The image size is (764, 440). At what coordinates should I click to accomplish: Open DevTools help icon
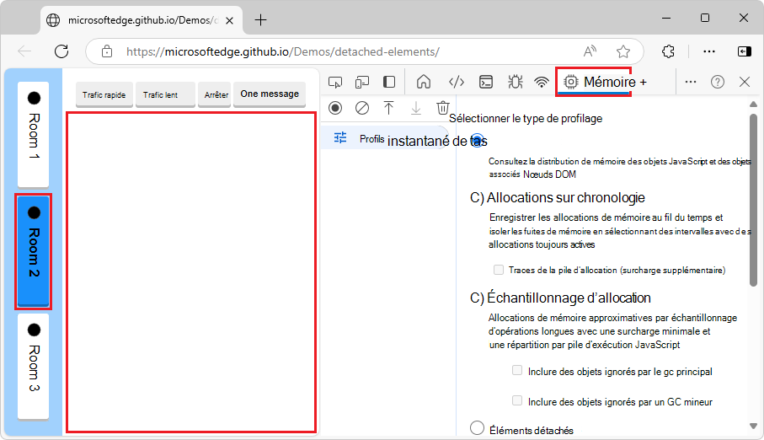click(x=717, y=82)
